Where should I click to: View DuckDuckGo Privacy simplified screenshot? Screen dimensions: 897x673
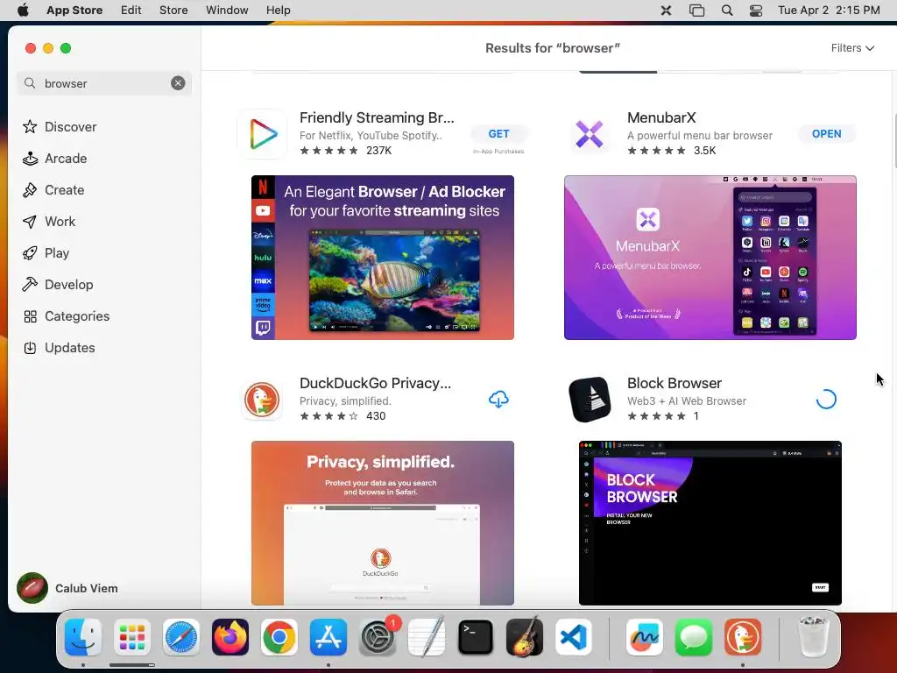pos(383,523)
